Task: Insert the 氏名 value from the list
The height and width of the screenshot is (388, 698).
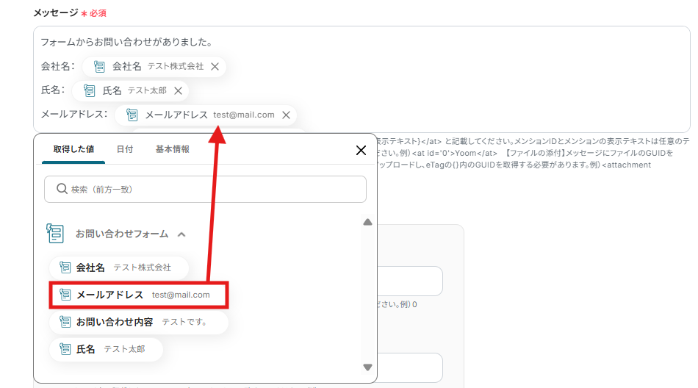Action: tap(106, 349)
